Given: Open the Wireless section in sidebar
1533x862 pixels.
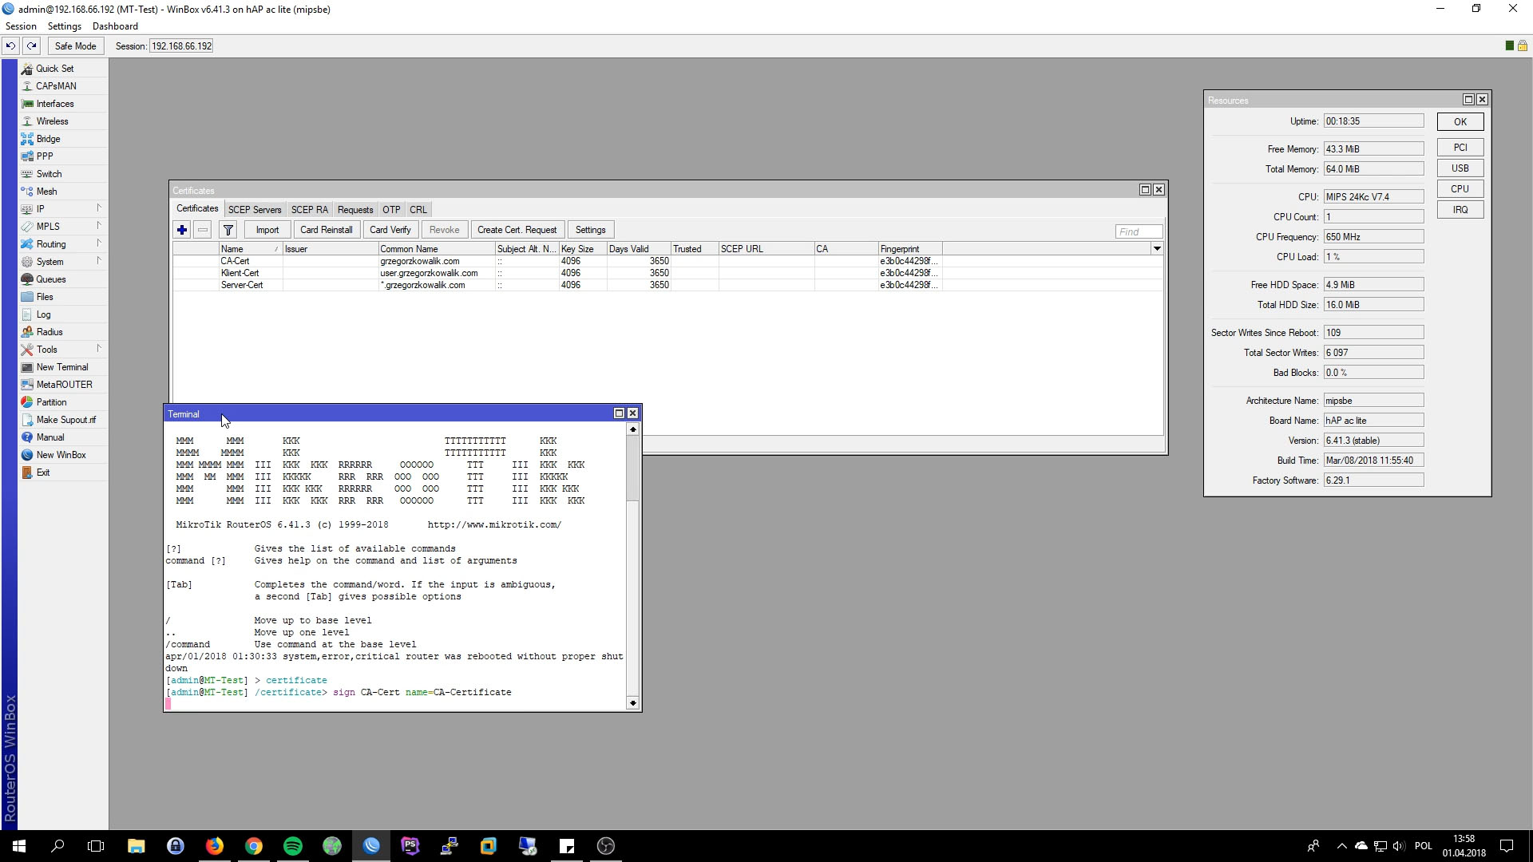Looking at the screenshot, I should 53,121.
